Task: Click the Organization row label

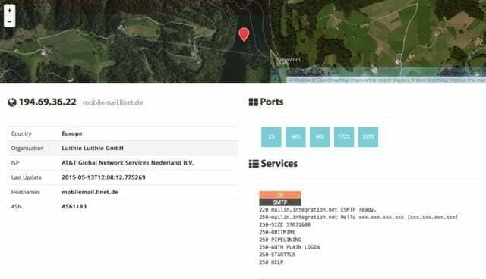Action: 27,148
